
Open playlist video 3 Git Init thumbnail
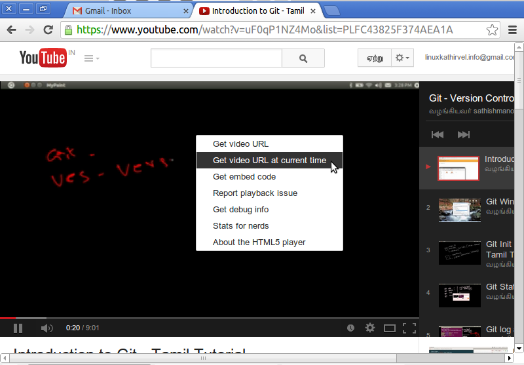pos(460,253)
